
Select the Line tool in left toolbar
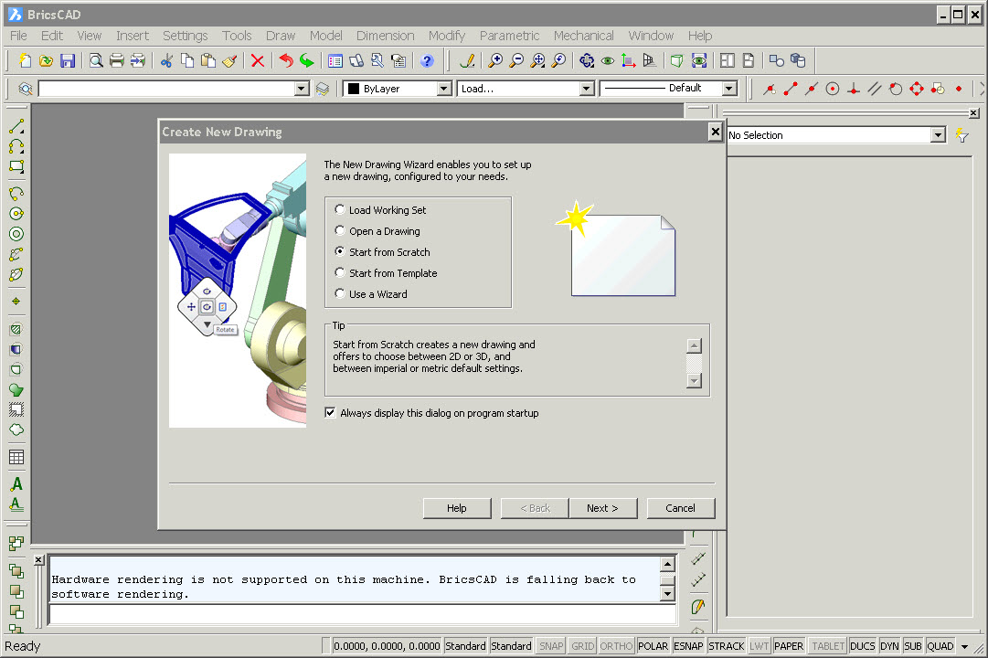(16, 127)
